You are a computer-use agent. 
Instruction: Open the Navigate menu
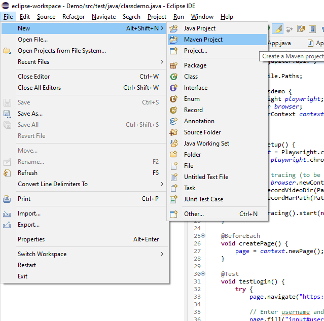click(x=104, y=17)
